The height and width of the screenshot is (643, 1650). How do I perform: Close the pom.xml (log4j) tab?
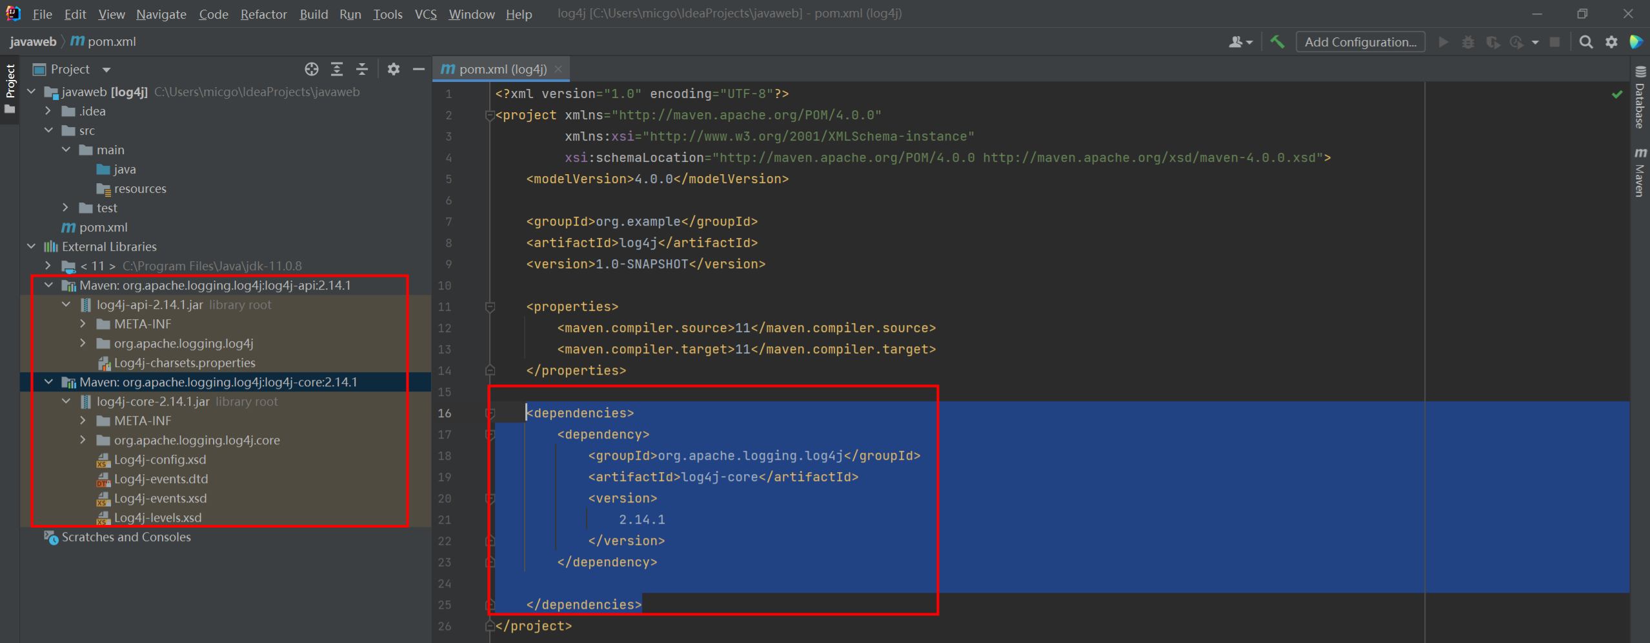click(558, 69)
